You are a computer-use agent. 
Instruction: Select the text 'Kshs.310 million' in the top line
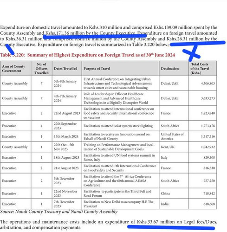105,27
